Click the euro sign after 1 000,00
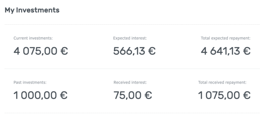This screenshot has height=120, width=265. coord(64,95)
